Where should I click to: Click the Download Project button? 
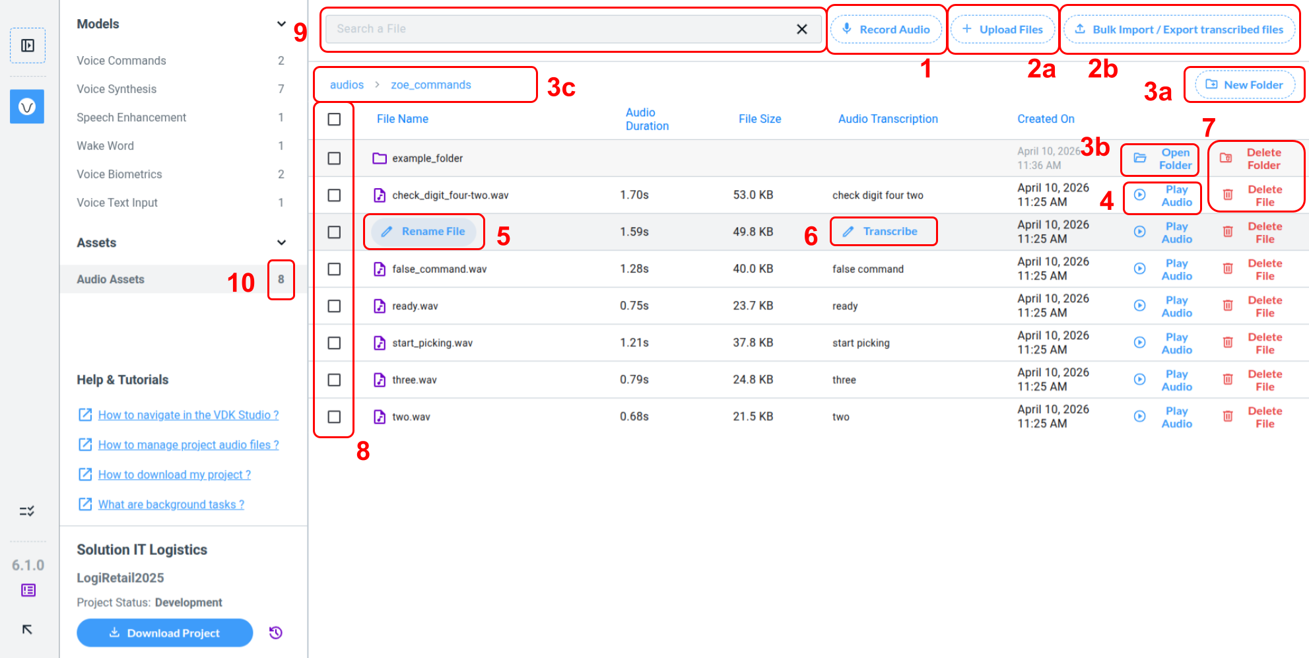pyautogui.click(x=165, y=633)
